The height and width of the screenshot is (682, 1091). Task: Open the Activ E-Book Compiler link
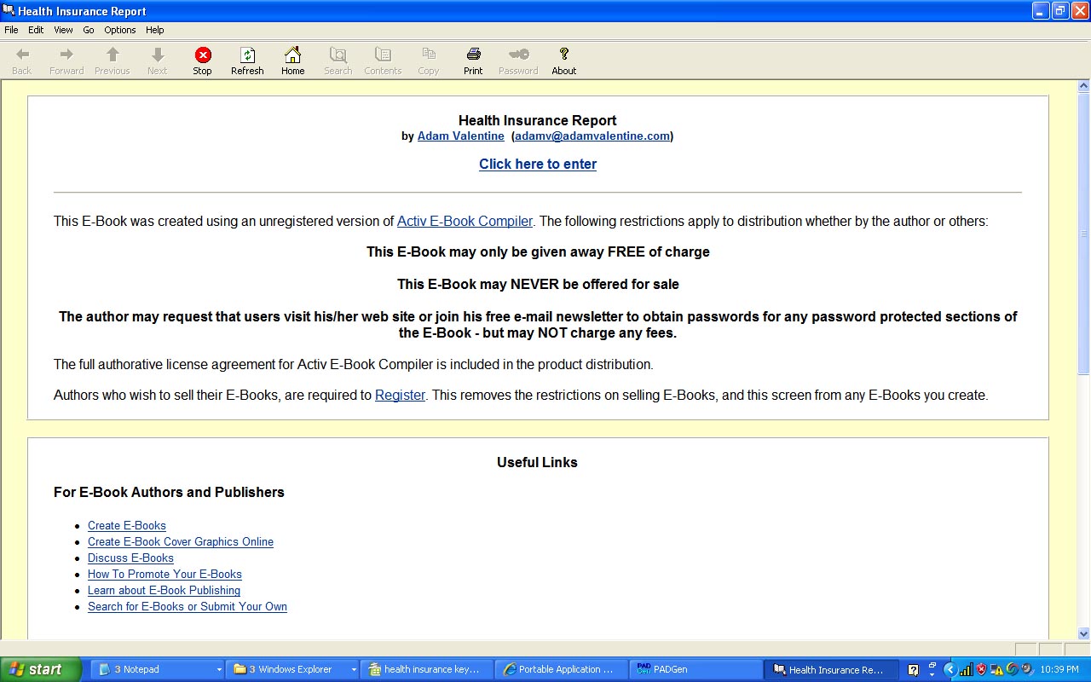point(465,221)
